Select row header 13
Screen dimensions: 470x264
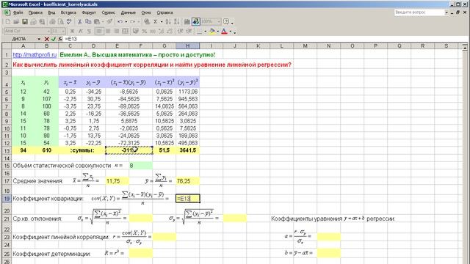(x=7, y=150)
